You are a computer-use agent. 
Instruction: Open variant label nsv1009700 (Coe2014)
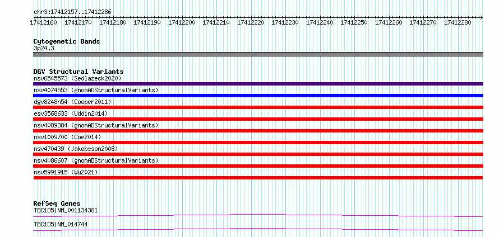(x=67, y=137)
